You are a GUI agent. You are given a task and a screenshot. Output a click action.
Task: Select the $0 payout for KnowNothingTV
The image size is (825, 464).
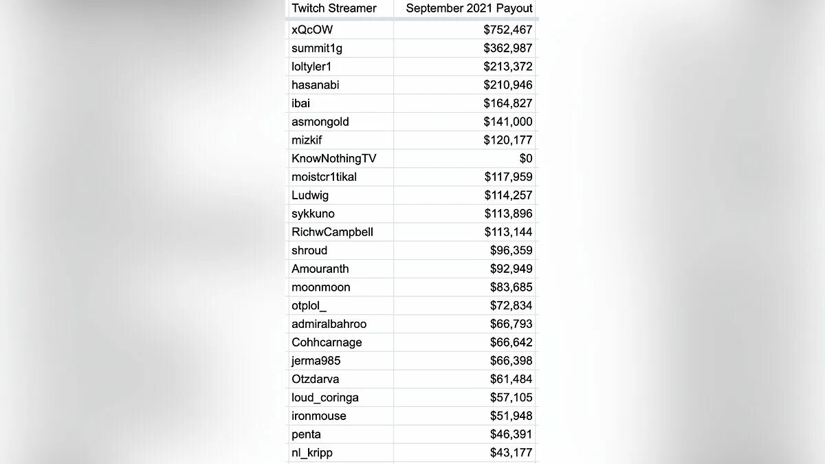point(464,159)
